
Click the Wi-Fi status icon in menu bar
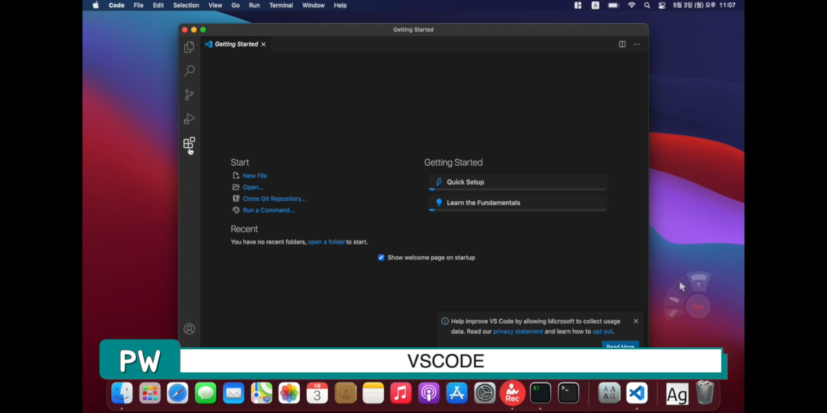pyautogui.click(x=631, y=5)
